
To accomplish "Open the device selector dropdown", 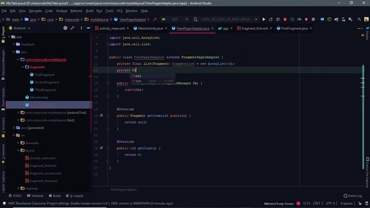I will click(x=225, y=19).
